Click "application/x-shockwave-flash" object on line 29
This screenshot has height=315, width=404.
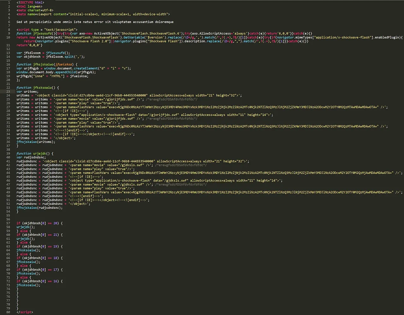pyautogui.click(x=145, y=115)
